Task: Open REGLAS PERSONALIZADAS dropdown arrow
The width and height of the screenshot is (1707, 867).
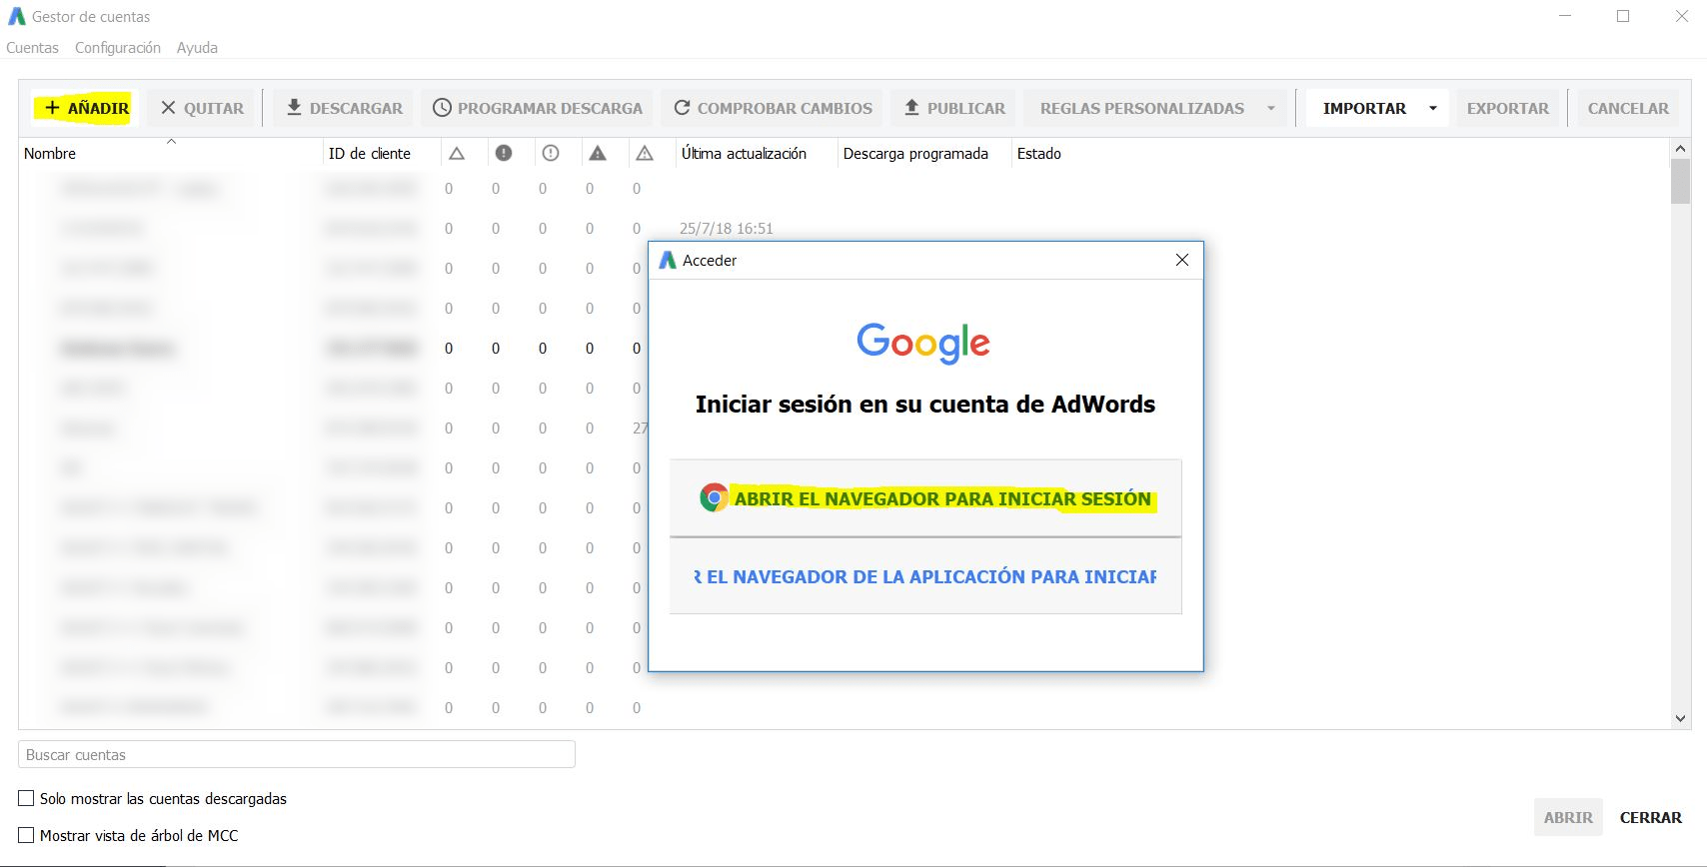Action: 1271,108
